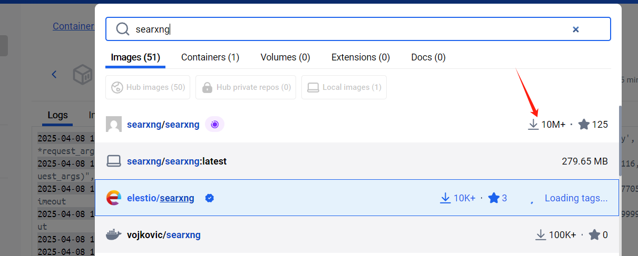Open the Docs (0) tab

(x=428, y=57)
